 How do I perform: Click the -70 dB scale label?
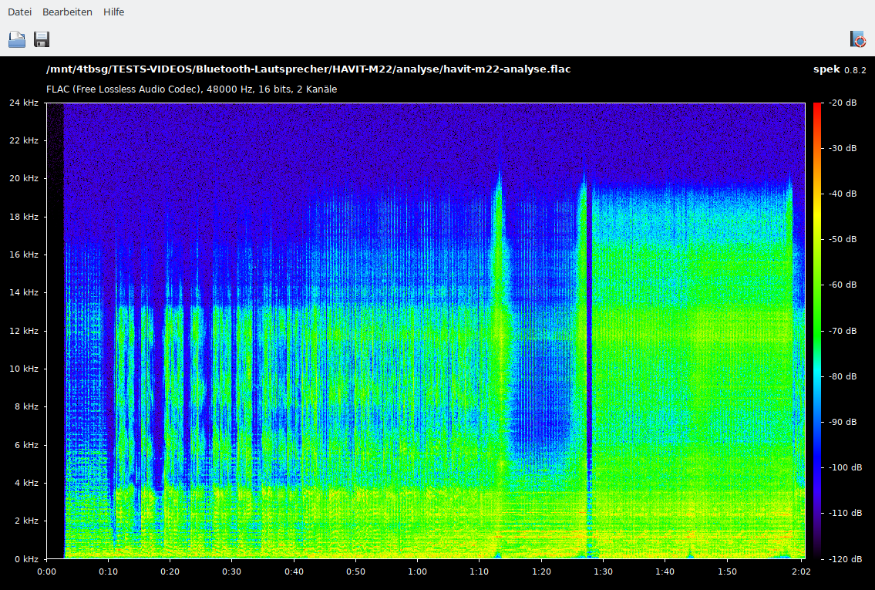point(843,331)
